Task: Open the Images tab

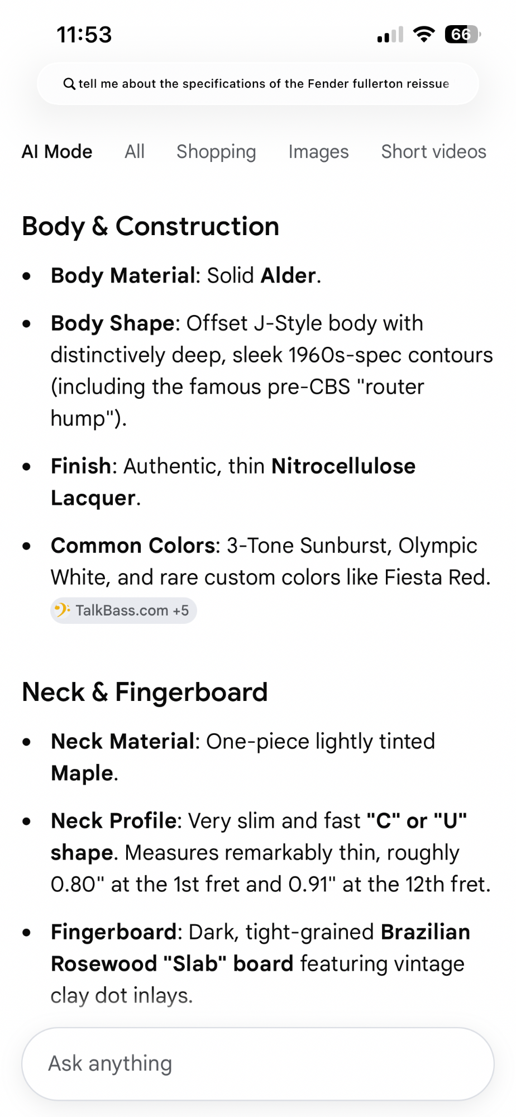Action: pos(318,152)
